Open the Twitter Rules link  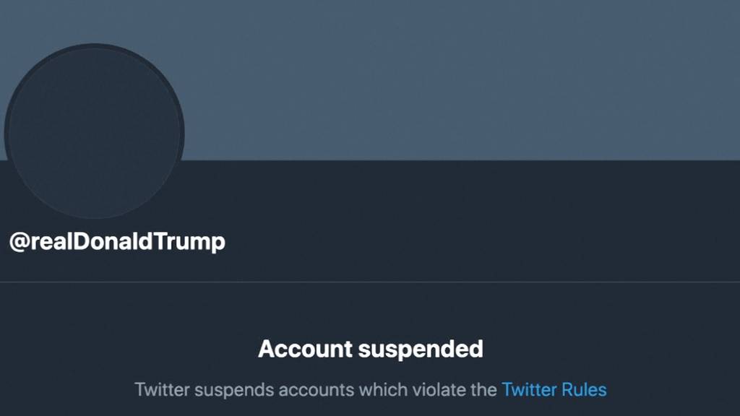[554, 390]
